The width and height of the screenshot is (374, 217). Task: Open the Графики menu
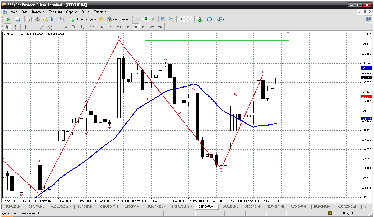click(55, 12)
